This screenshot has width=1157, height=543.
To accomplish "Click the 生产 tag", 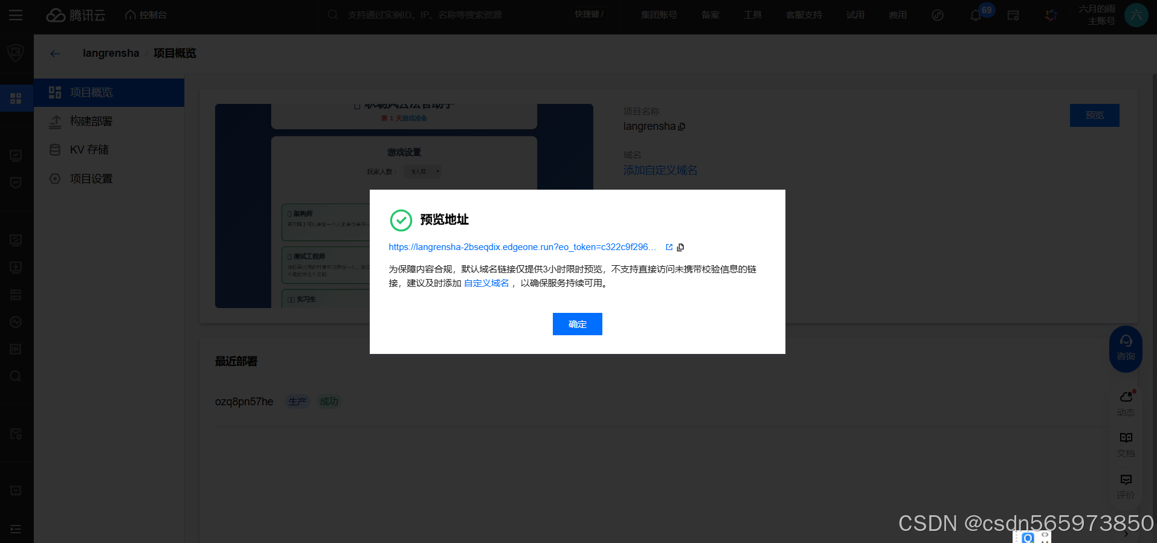I will (x=297, y=402).
